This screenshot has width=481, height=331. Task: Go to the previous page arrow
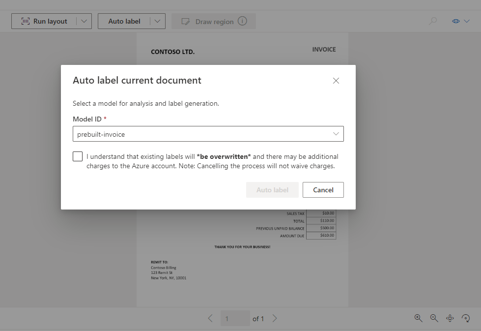click(x=210, y=318)
